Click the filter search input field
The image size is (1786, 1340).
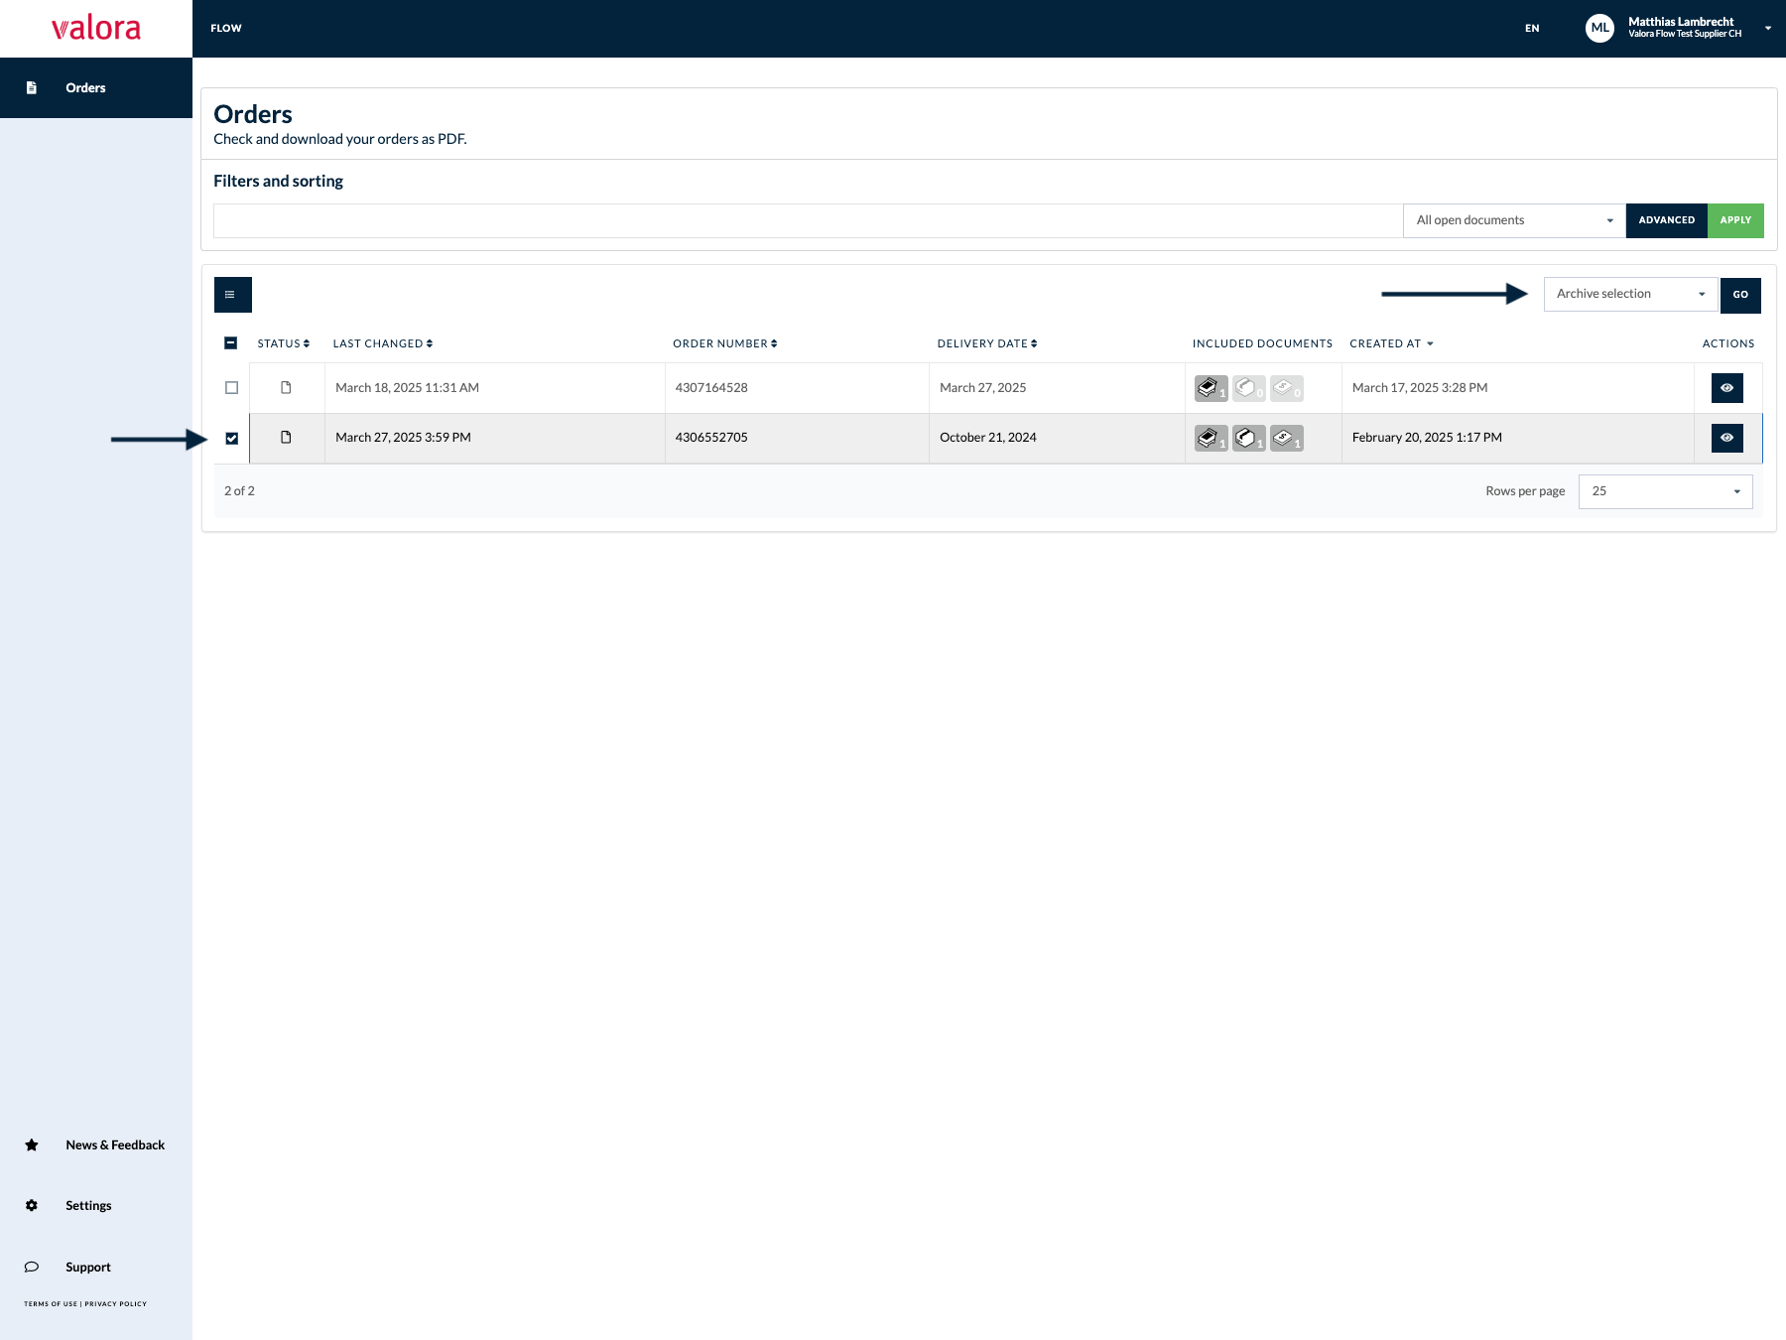pyautogui.click(x=808, y=220)
